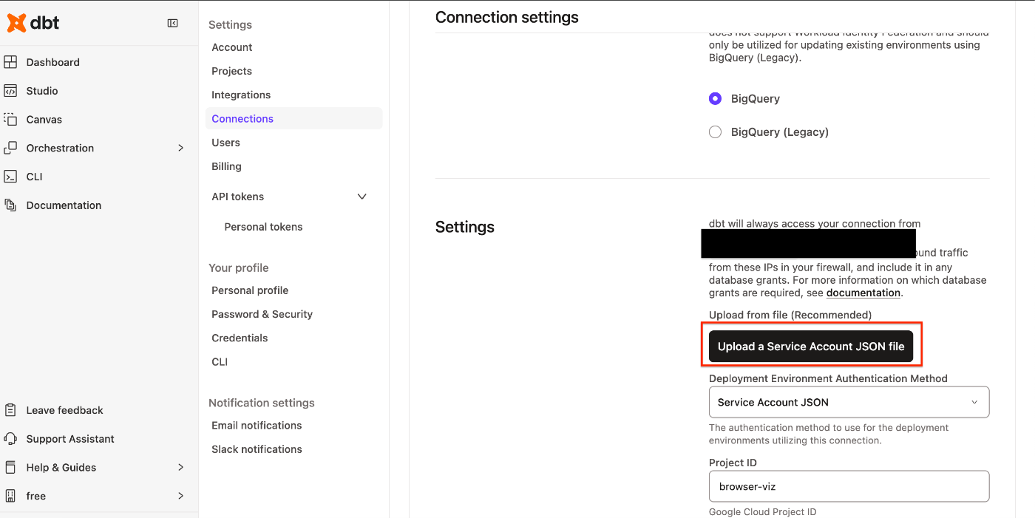Select the BigQuery radio option

(715, 98)
